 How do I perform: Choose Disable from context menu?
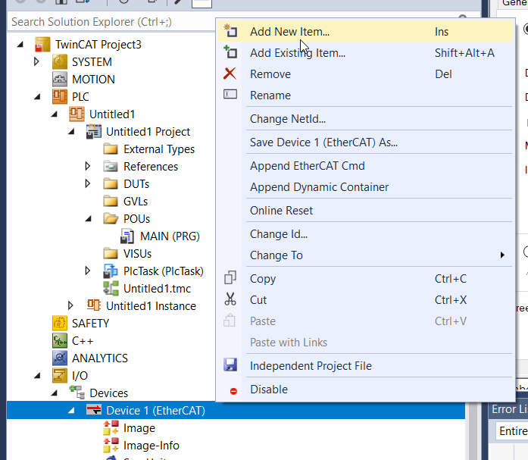[x=365, y=390]
